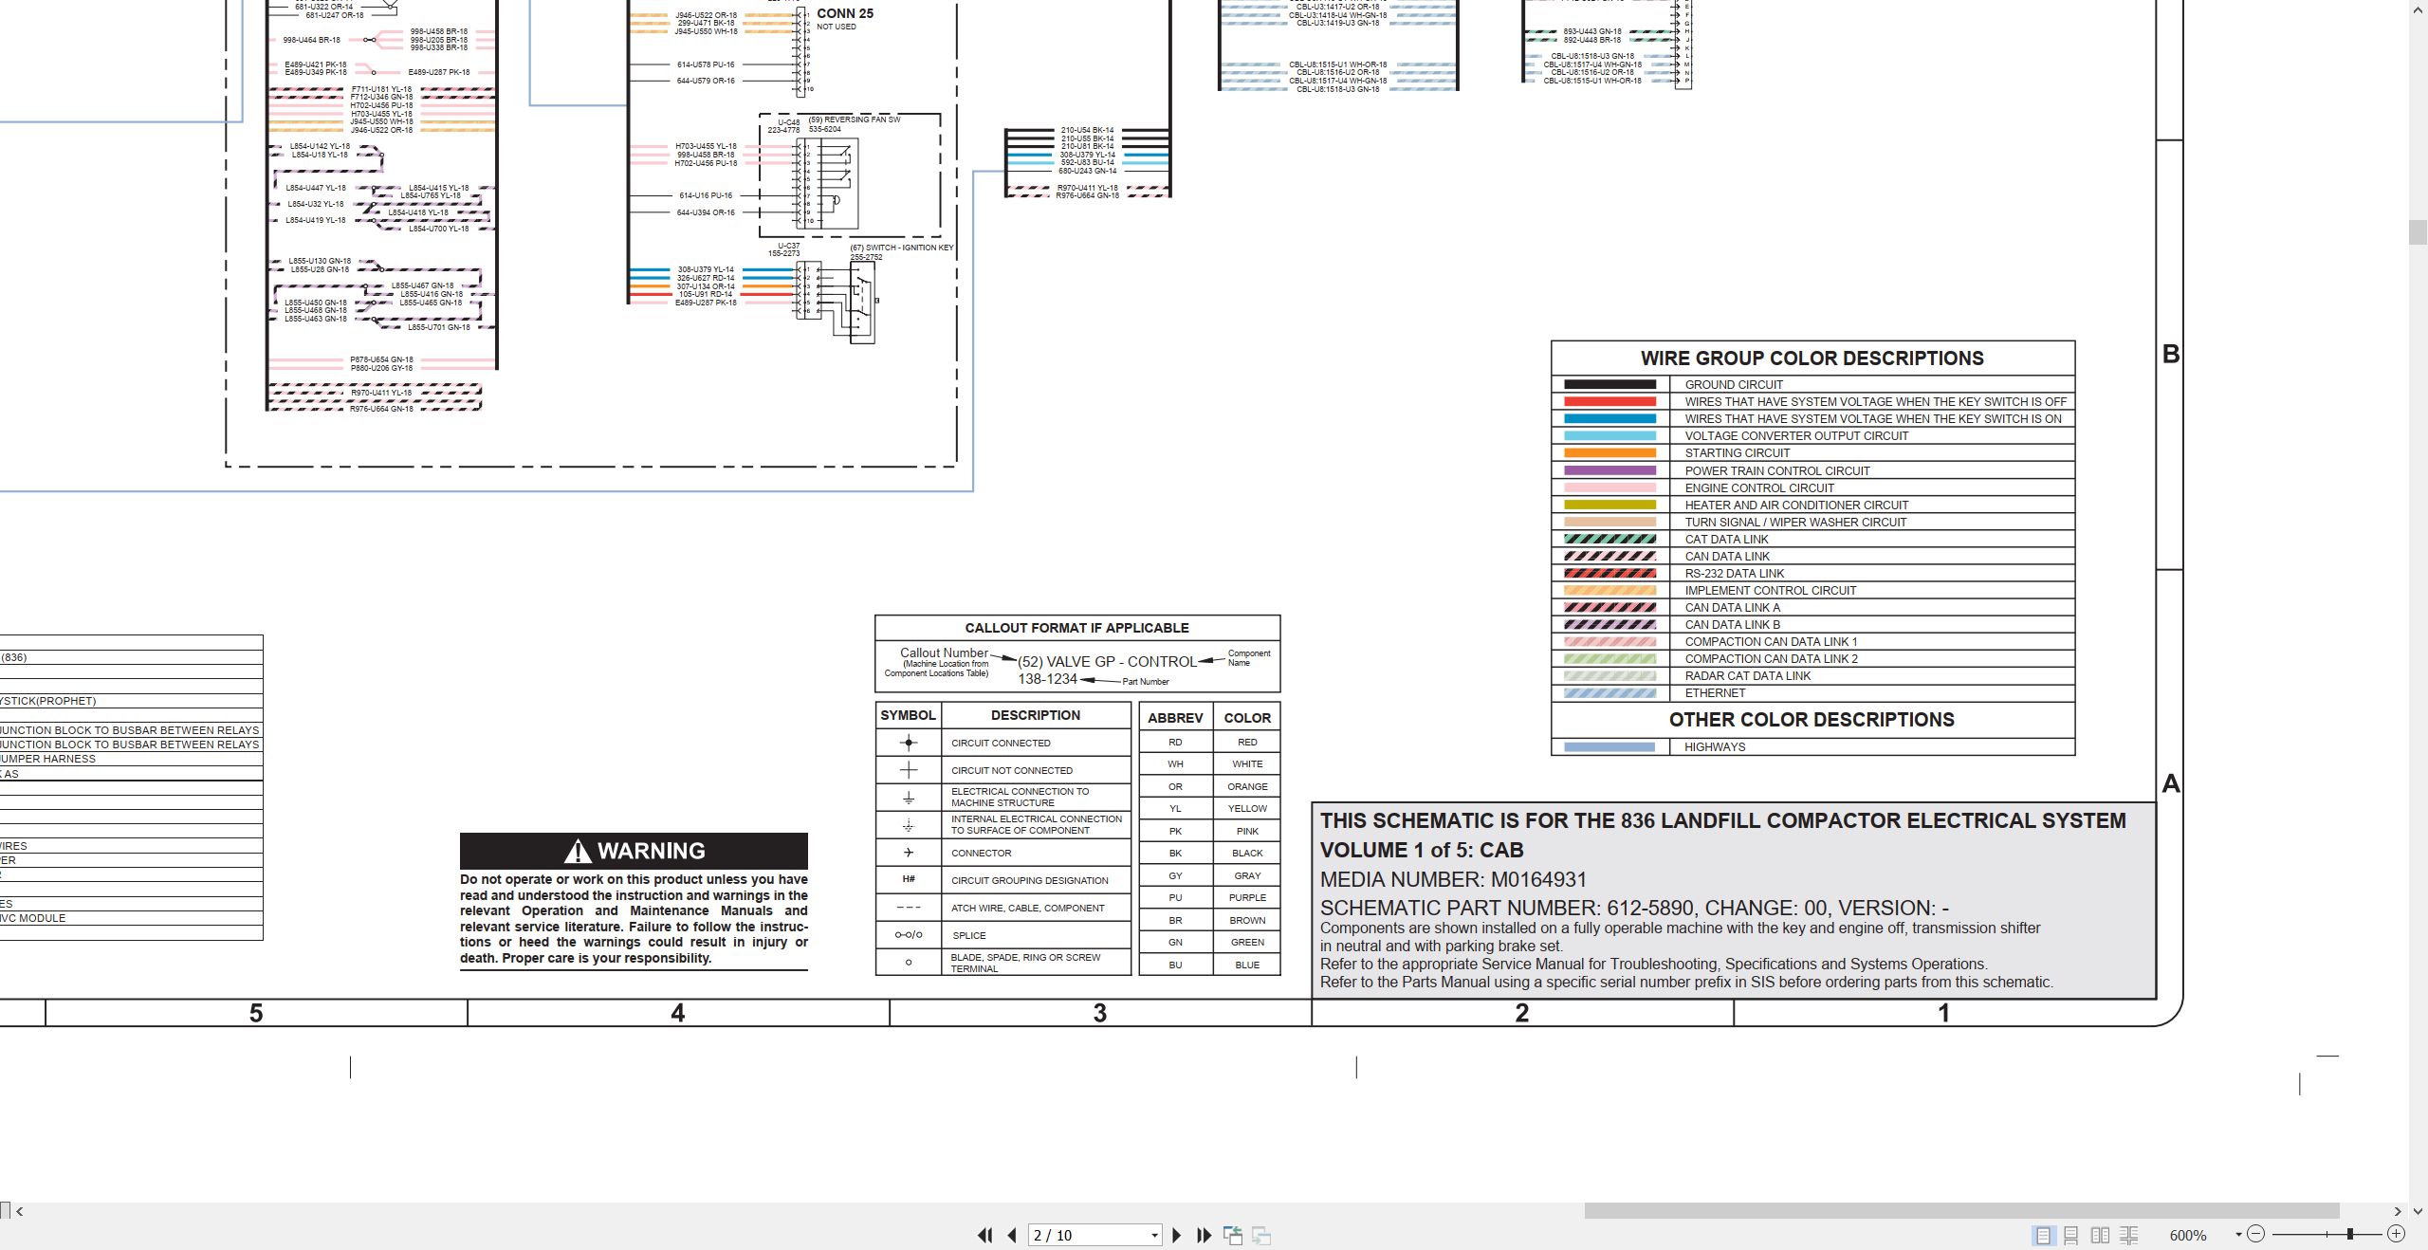The width and height of the screenshot is (2428, 1250).
Task: Go to the previous page
Action: pos(1012,1235)
